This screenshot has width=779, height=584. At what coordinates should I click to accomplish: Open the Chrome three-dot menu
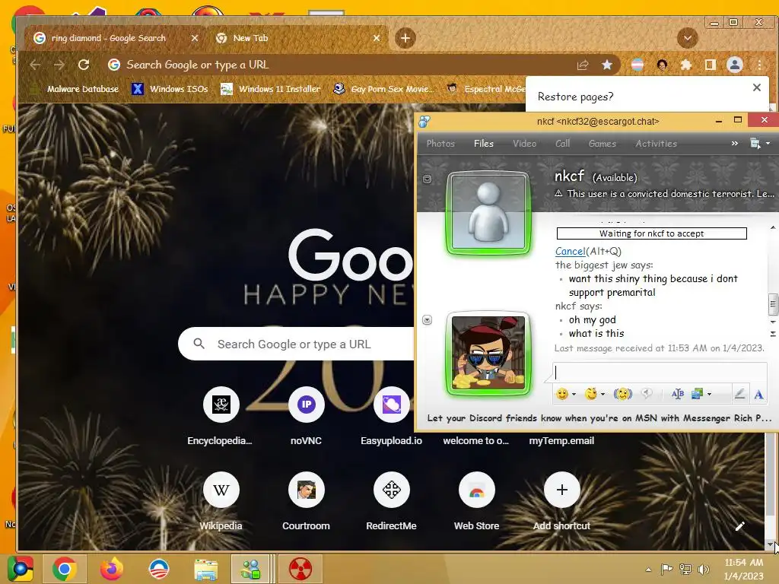759,65
